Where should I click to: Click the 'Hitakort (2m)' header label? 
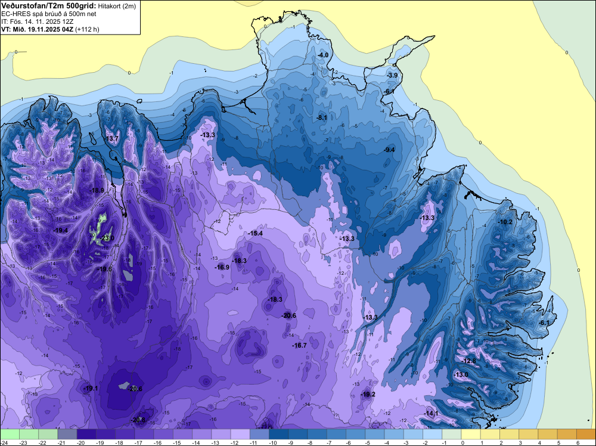tap(116, 6)
